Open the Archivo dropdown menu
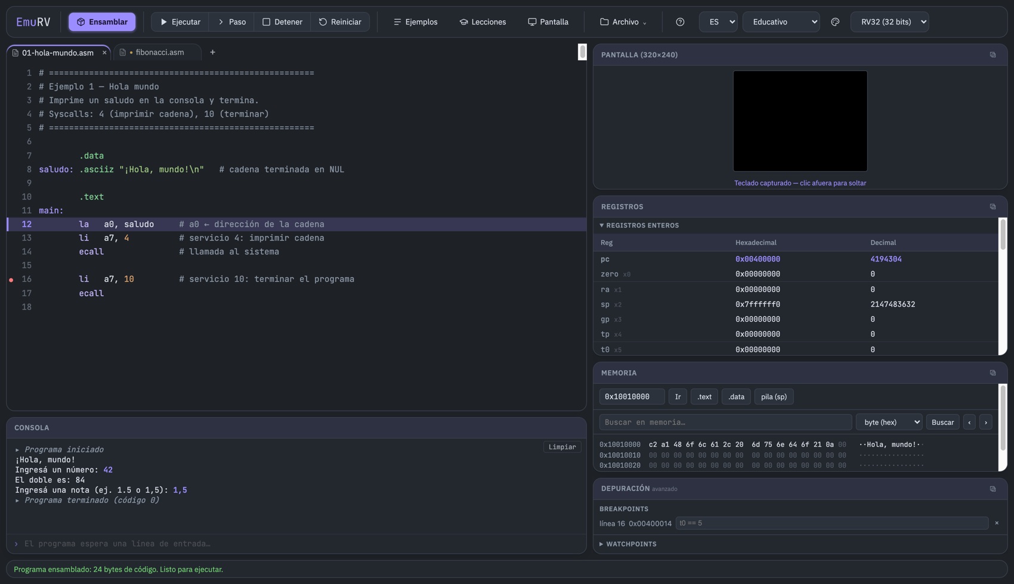The width and height of the screenshot is (1014, 584). (x=623, y=22)
